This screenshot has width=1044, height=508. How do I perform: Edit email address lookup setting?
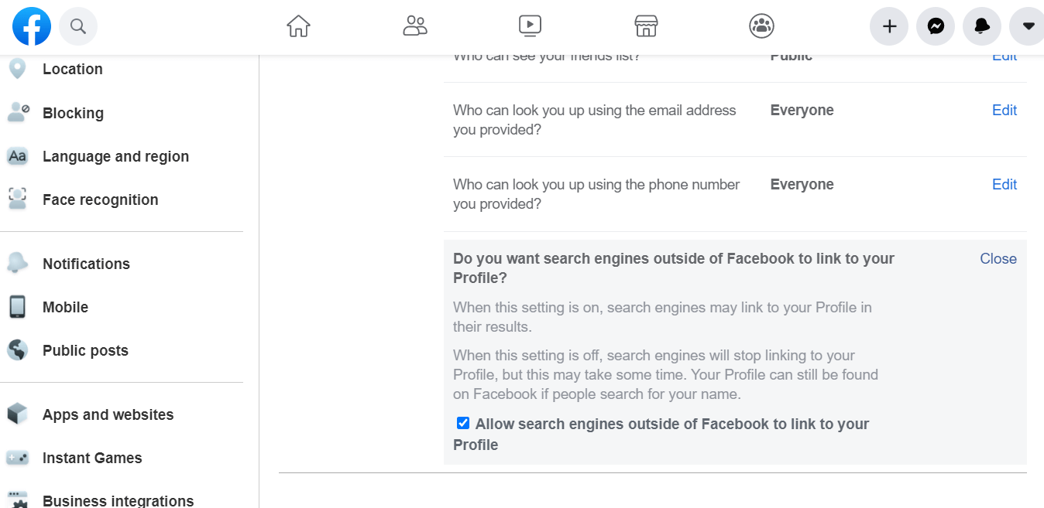tap(1005, 111)
